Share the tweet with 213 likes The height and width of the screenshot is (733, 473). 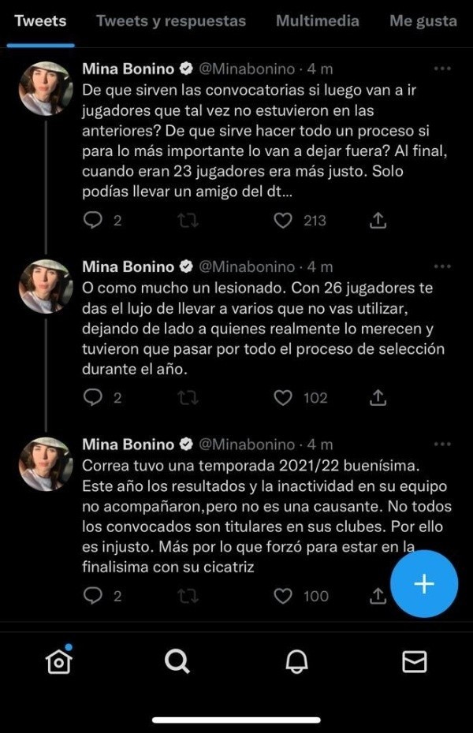(378, 221)
